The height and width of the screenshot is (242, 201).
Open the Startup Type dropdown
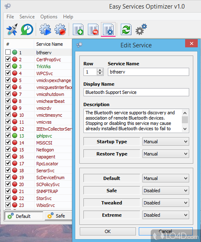(165, 142)
